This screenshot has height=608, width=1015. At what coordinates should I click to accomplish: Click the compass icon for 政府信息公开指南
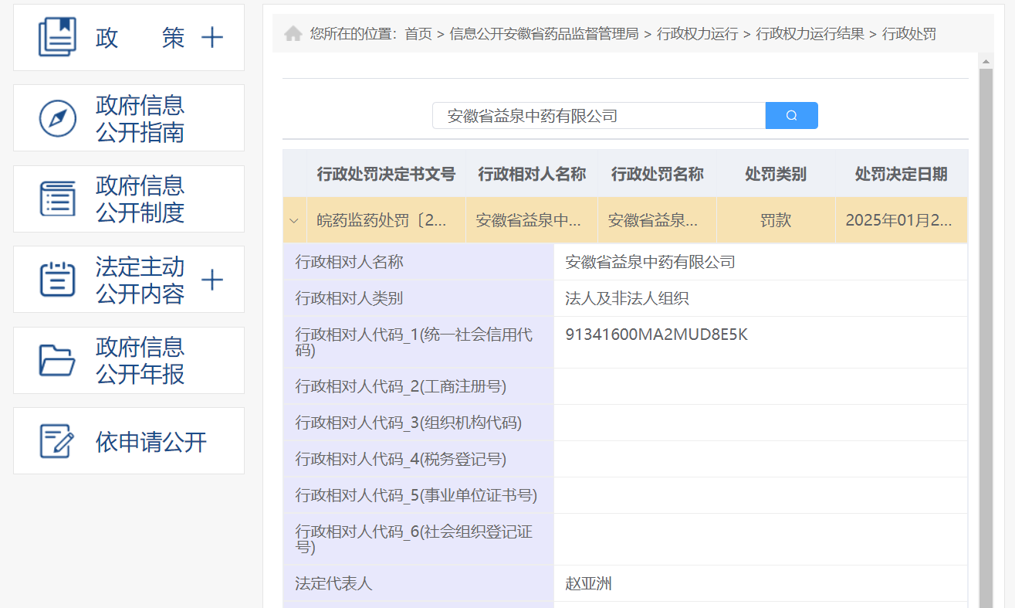(x=58, y=118)
